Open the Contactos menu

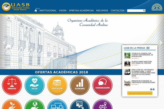[x=117, y=11]
